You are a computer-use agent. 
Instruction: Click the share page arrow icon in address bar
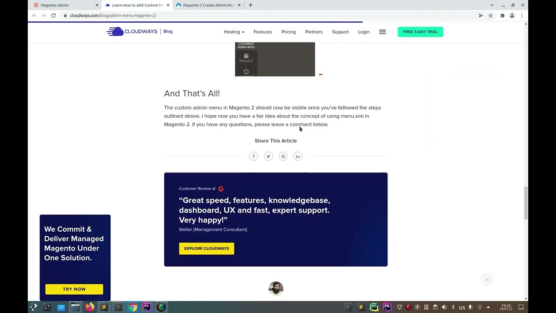pyautogui.click(x=481, y=15)
